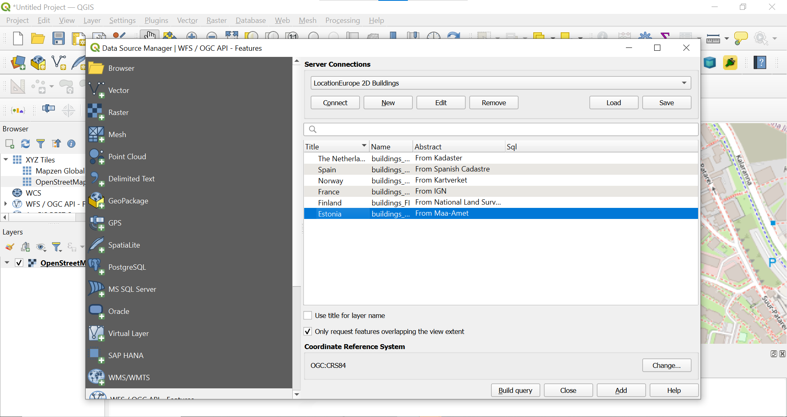Screen dimensions: 787x417
Task: Select the Point Cloud source type
Action: tap(189, 157)
